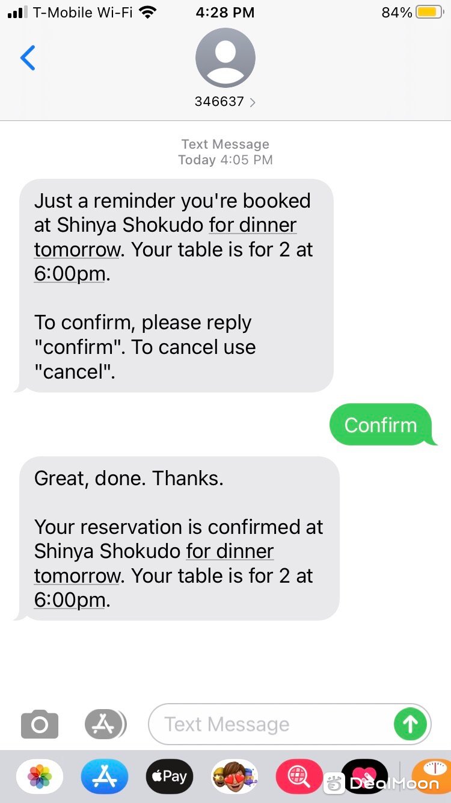Tap the battery indicator in the status bar
Viewport: 451px width, 803px height.
pos(429,12)
